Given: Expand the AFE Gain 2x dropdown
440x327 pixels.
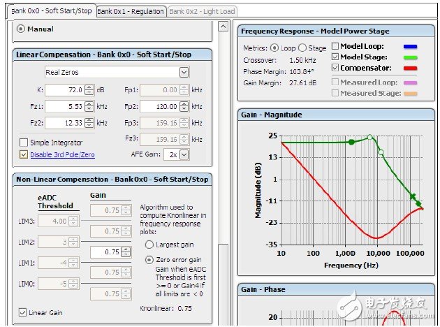Looking at the screenshot, I should (x=184, y=154).
